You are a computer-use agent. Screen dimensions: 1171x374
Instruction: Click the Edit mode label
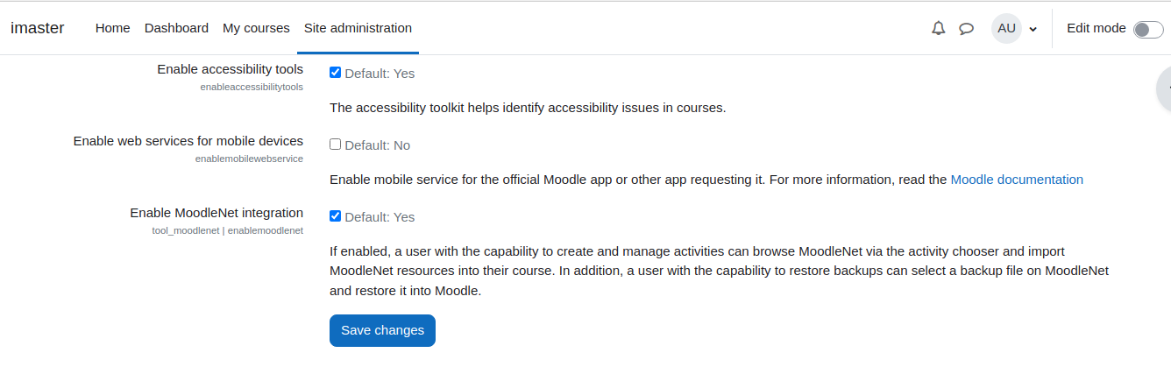1096,28
